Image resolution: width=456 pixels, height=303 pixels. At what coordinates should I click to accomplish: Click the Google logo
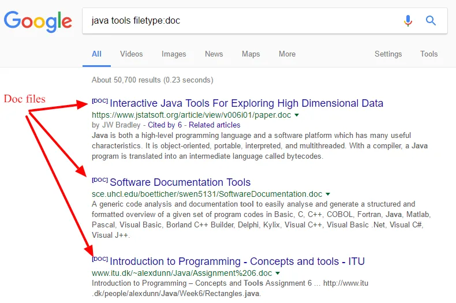pyautogui.click(x=38, y=21)
